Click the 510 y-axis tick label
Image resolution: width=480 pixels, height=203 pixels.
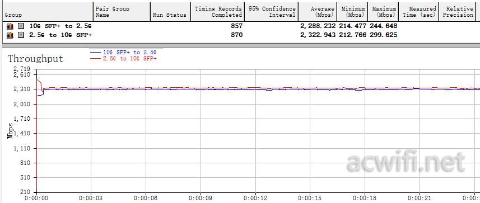click(x=25, y=178)
